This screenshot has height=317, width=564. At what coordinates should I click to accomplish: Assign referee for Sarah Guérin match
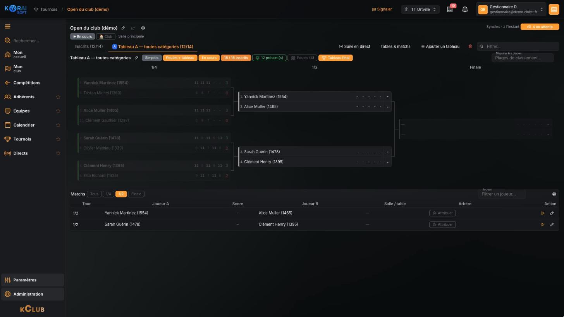[442, 224]
